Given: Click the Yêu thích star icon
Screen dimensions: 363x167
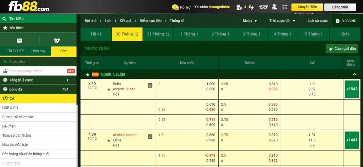Looking at the screenshot, I should pyautogui.click(x=5, y=28).
